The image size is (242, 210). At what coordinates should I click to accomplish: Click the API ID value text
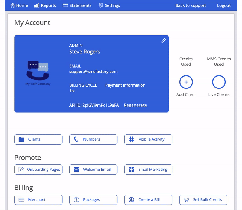101,105
